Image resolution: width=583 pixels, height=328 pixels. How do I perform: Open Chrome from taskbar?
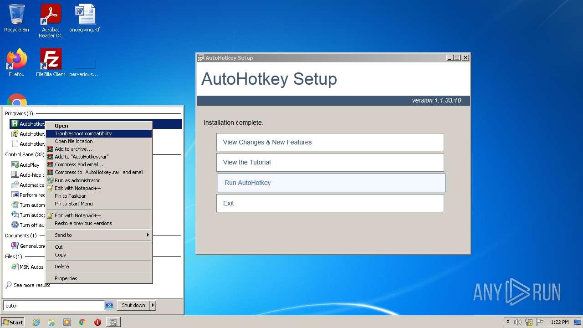(82, 322)
